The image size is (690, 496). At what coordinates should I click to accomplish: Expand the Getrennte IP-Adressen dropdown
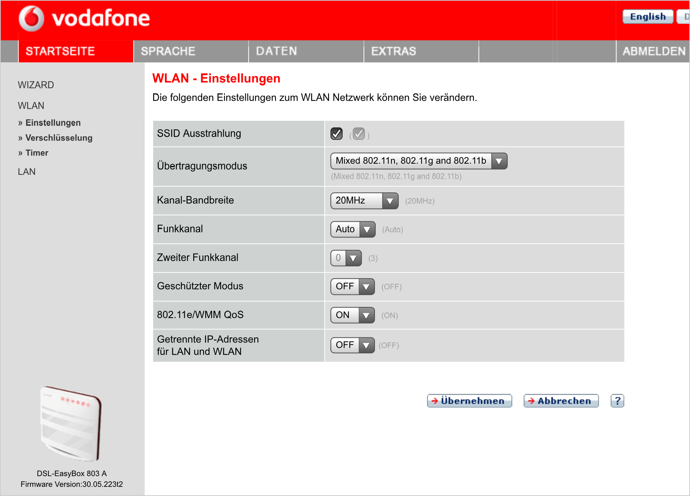click(x=352, y=345)
